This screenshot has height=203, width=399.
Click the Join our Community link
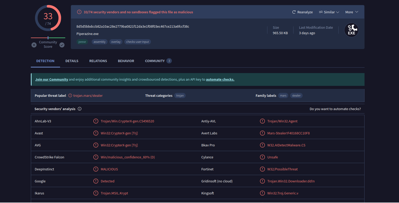point(52,79)
